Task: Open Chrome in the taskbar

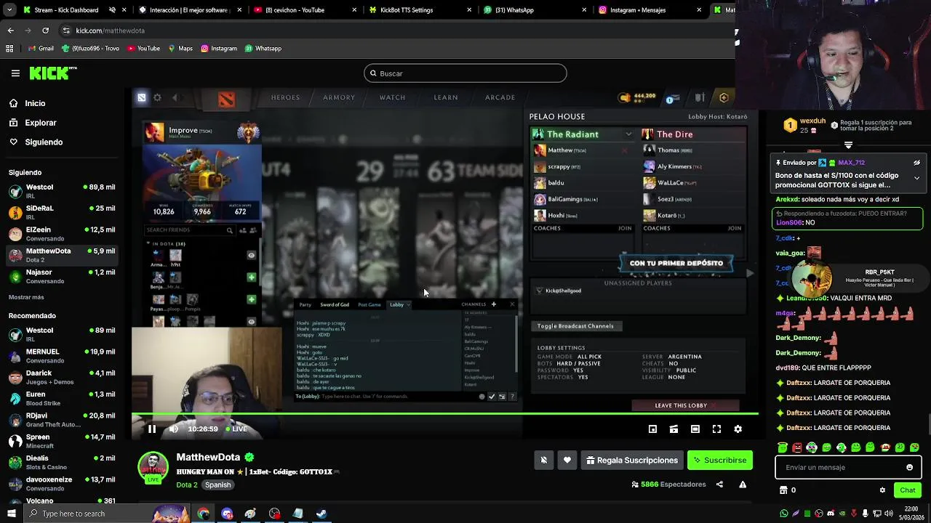Action: pos(203,514)
